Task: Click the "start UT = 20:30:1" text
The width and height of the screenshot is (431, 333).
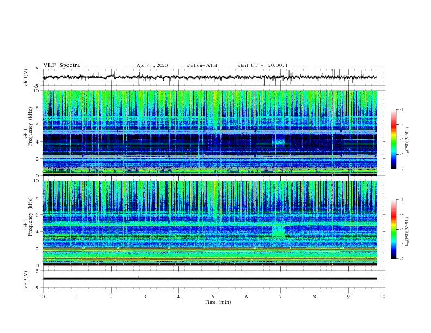Action: [x=263, y=65]
